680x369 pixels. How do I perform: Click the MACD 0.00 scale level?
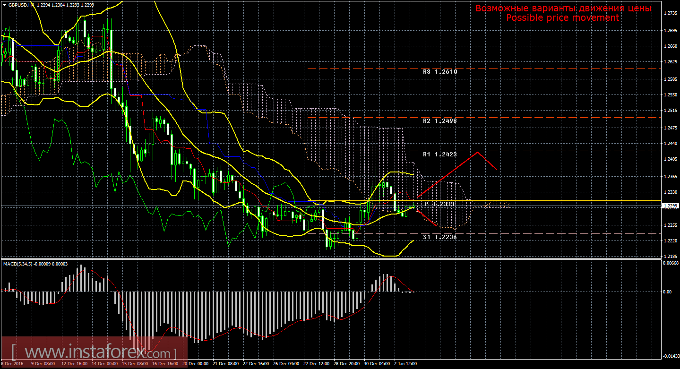coord(667,292)
